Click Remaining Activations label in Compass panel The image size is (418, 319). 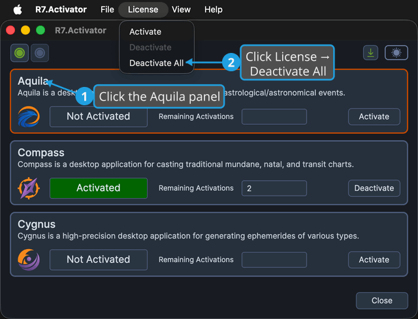196,188
